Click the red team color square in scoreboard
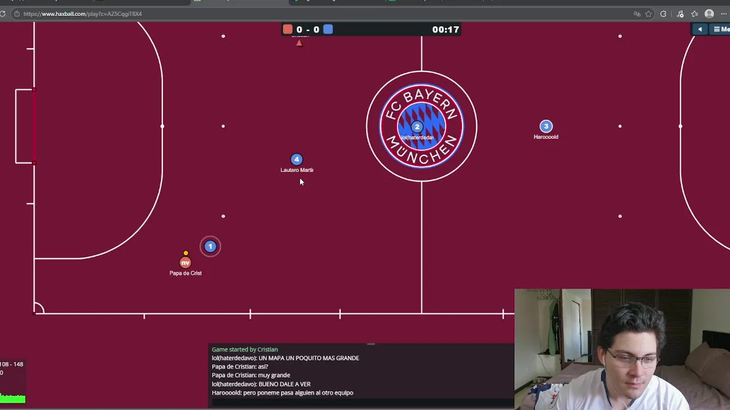 tap(287, 30)
